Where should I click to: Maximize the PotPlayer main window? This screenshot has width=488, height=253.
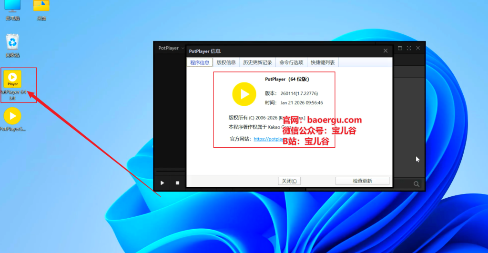[400, 48]
